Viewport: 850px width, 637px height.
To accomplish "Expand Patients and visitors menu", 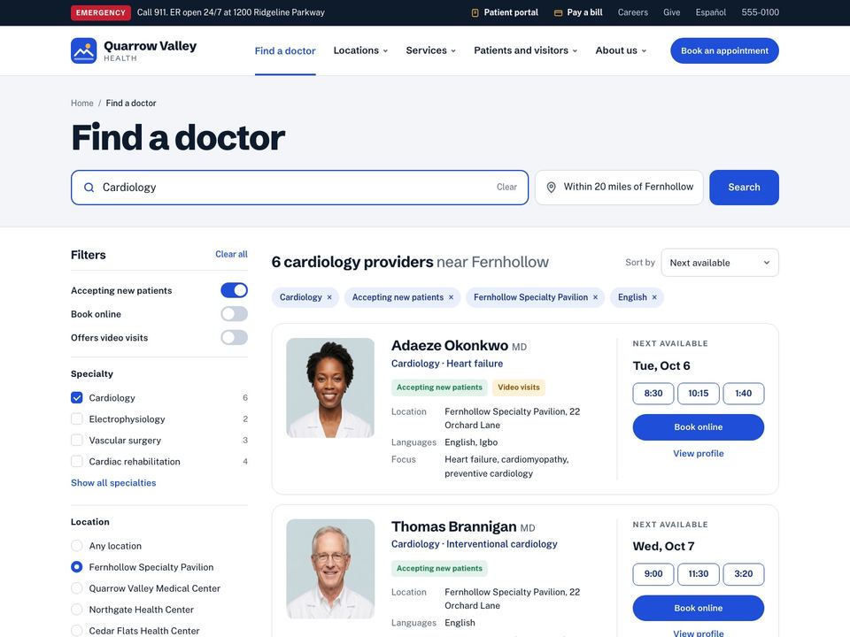I will click(x=526, y=50).
